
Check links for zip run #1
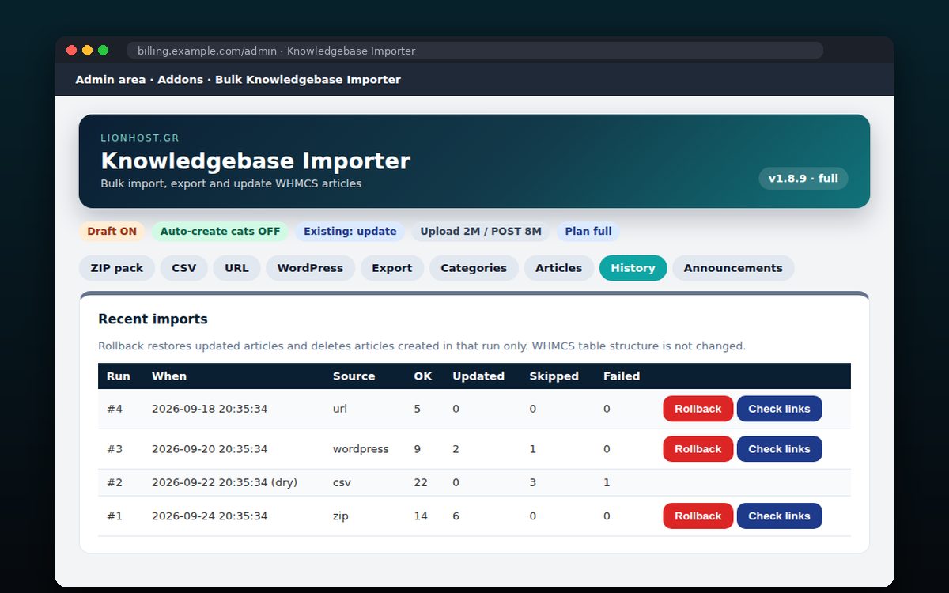(x=780, y=516)
